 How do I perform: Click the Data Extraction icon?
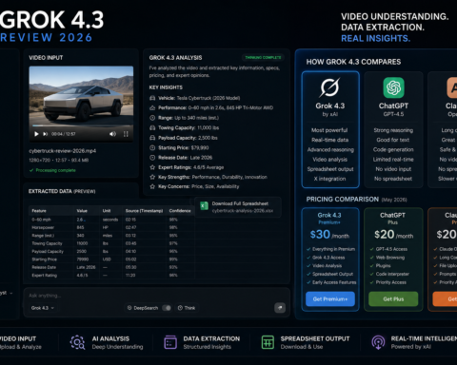pos(170,342)
